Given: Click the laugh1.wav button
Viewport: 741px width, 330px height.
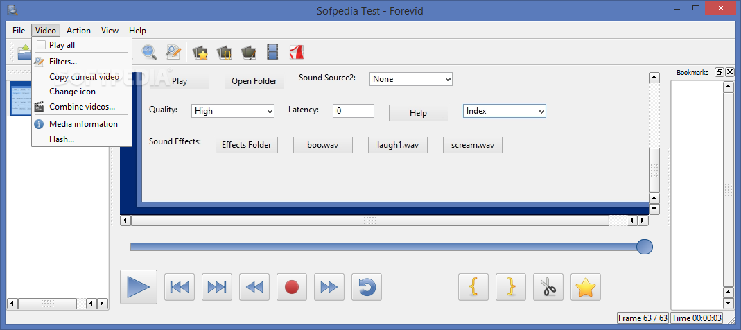Looking at the screenshot, I should (397, 145).
